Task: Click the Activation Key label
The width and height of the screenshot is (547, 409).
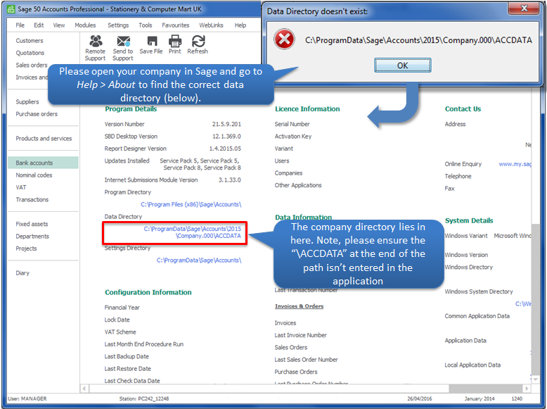Action: click(x=293, y=137)
